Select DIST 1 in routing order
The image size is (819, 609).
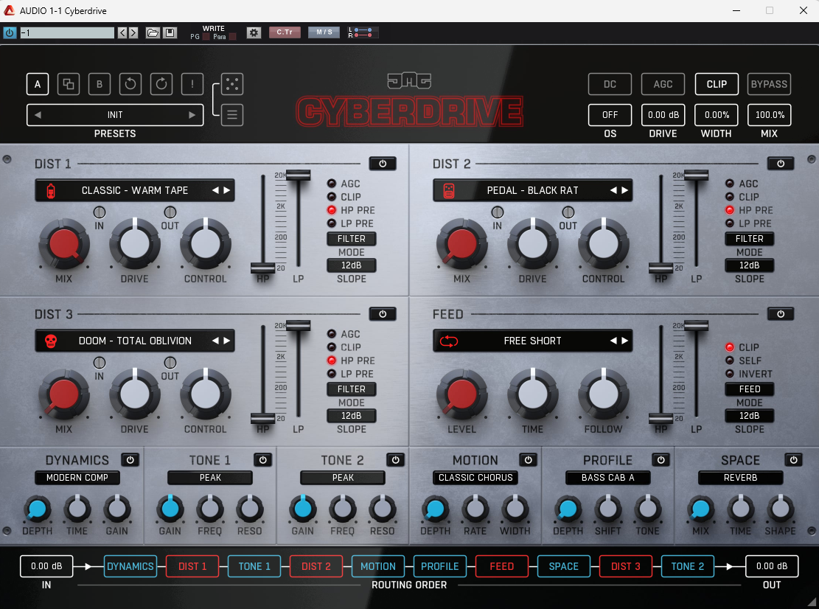coord(192,566)
